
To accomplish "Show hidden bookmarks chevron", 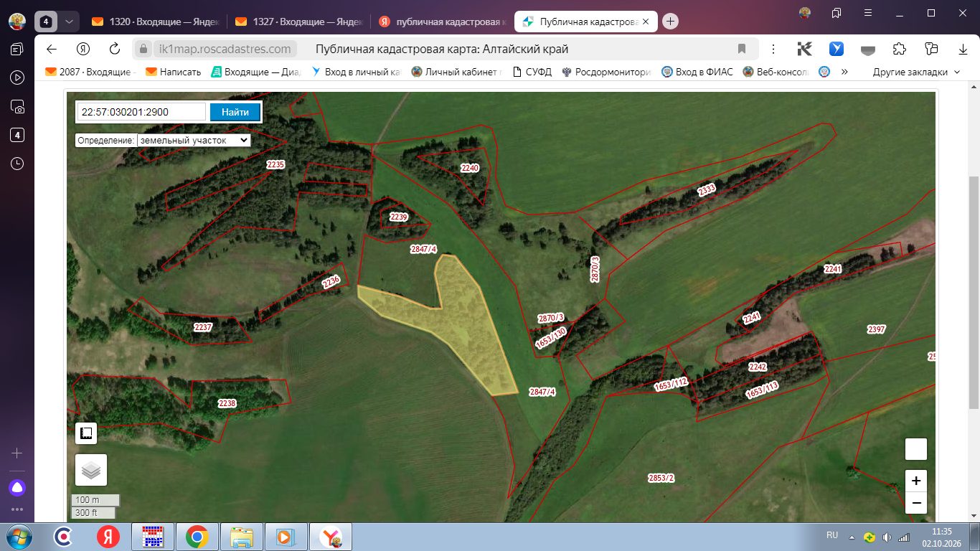I will pyautogui.click(x=844, y=72).
